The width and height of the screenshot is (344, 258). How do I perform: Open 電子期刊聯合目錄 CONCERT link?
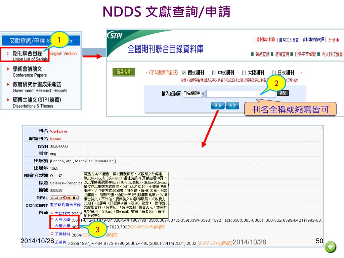pyautogui.click(x=66, y=205)
